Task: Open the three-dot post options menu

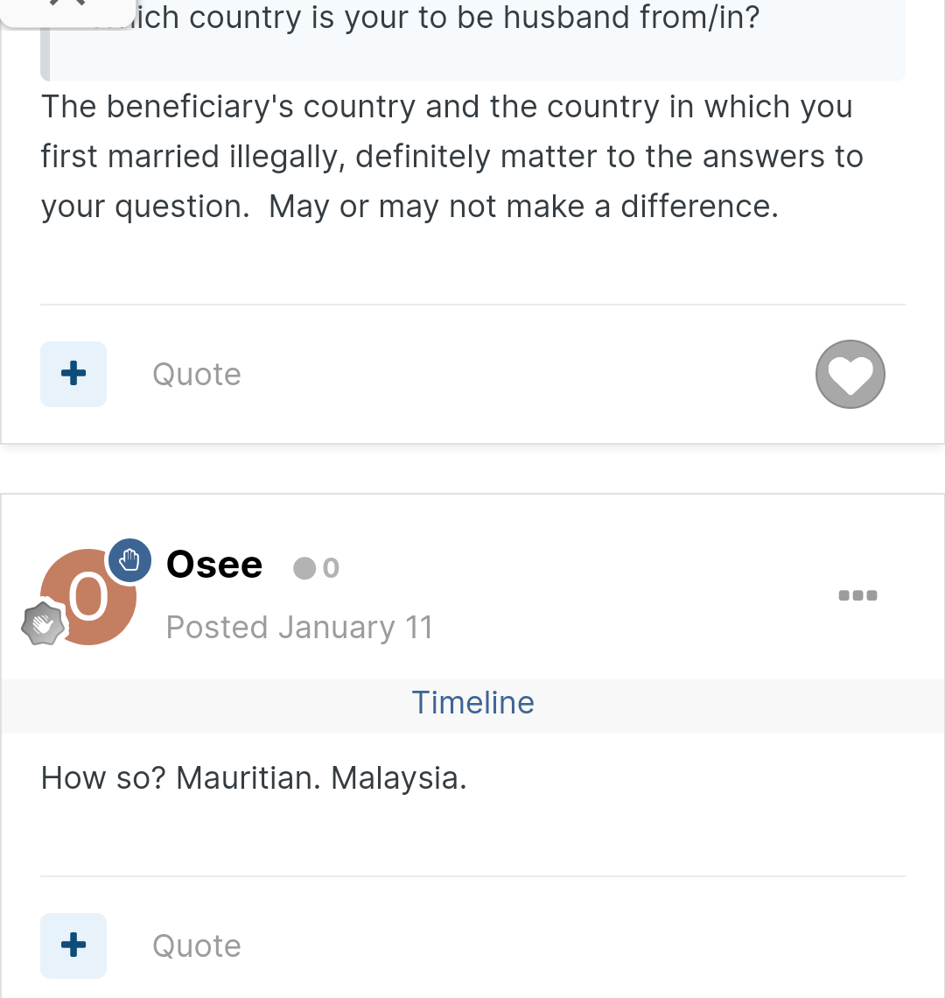Action: 857,596
